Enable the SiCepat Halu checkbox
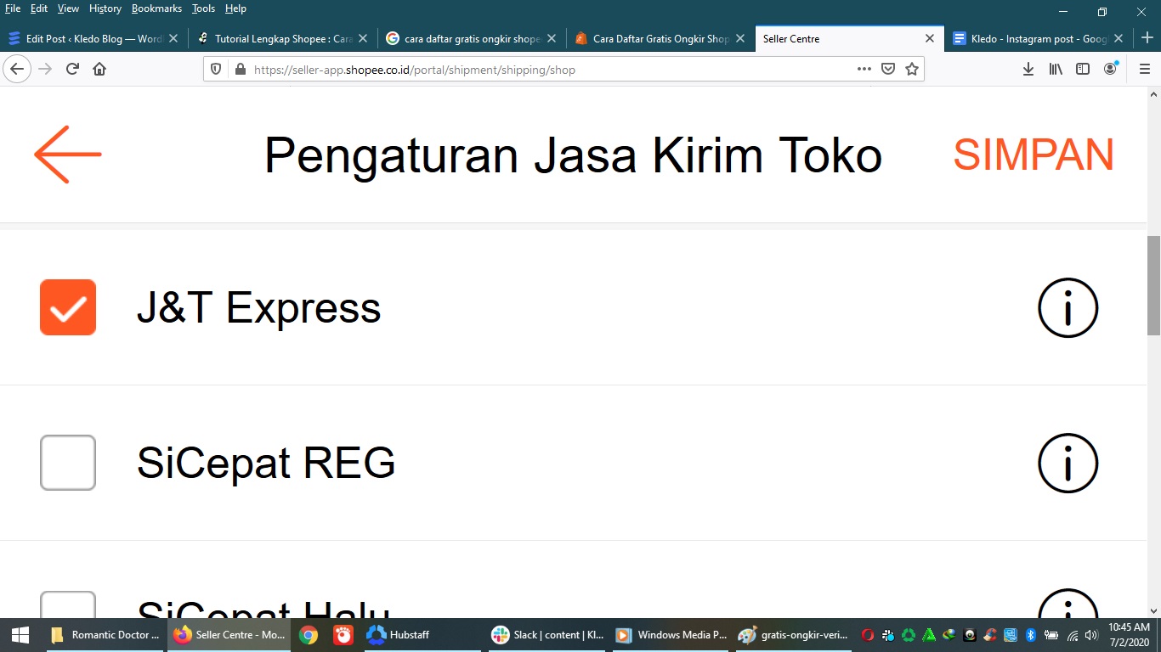The height and width of the screenshot is (652, 1161). (x=68, y=604)
